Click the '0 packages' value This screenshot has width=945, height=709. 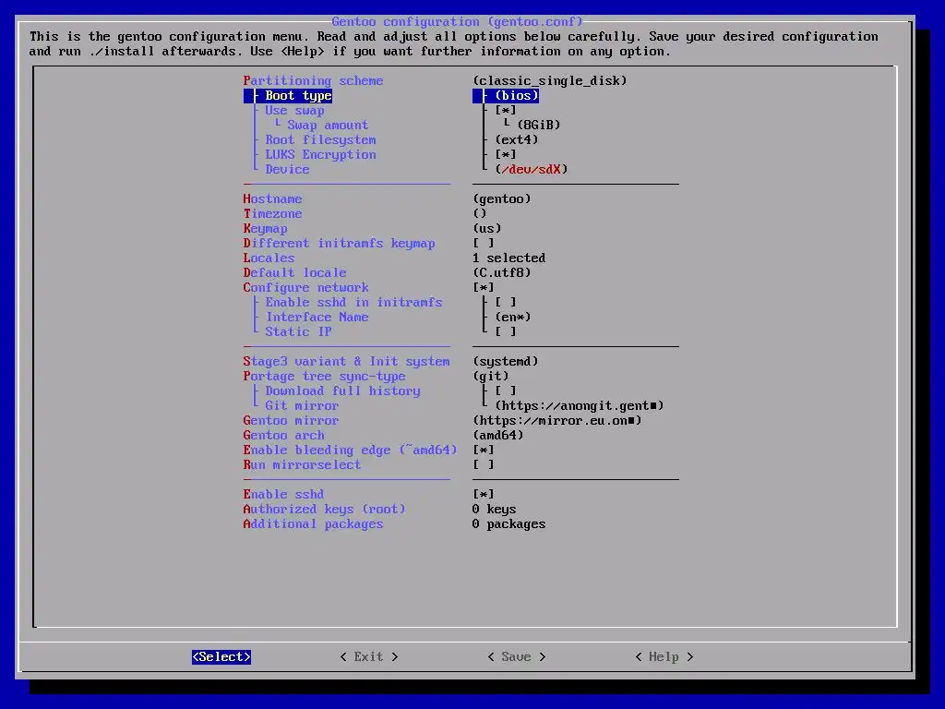coord(509,524)
